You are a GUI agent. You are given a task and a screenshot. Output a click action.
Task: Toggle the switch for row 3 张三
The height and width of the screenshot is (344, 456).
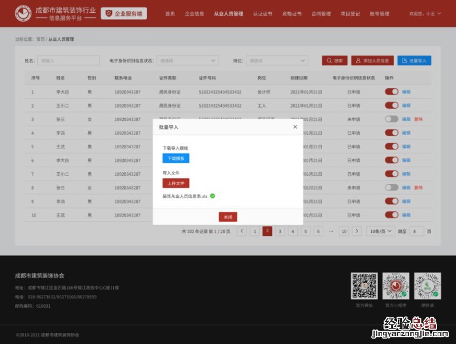[x=391, y=119]
